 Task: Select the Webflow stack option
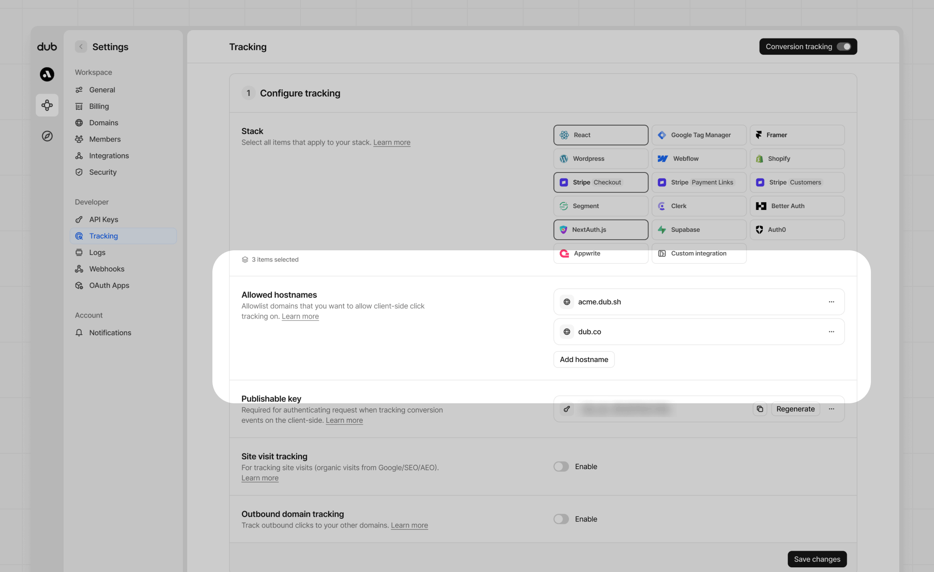click(699, 159)
